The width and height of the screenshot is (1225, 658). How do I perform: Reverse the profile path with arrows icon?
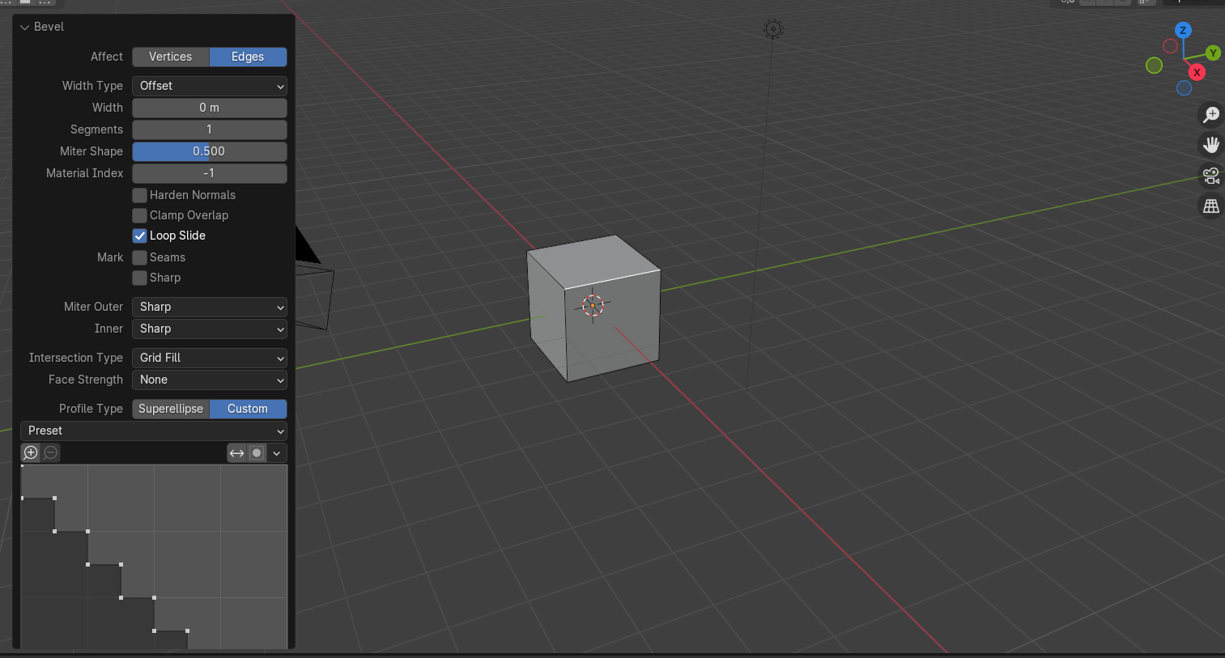pyautogui.click(x=236, y=453)
